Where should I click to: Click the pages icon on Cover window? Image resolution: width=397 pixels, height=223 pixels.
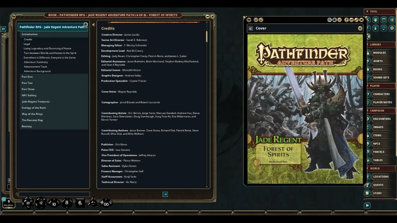tap(261, 20)
